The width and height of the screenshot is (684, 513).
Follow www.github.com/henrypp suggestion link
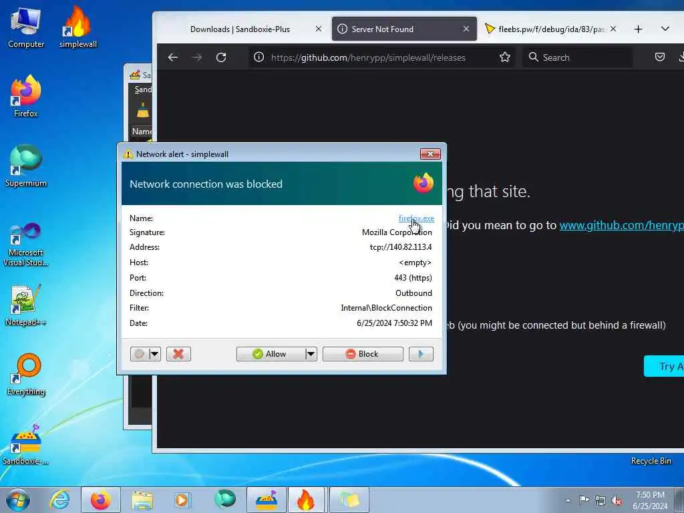[621, 225]
